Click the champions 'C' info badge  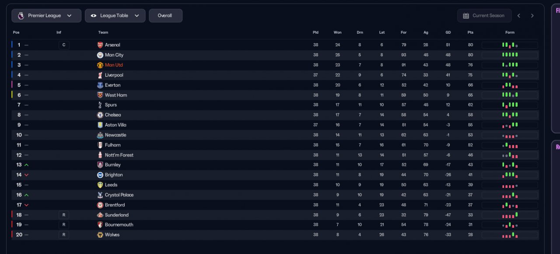[64, 45]
